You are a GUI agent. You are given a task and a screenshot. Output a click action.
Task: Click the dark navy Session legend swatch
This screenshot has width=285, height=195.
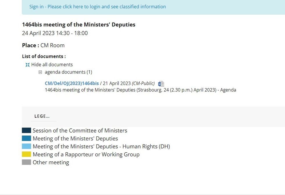[x=26, y=131]
